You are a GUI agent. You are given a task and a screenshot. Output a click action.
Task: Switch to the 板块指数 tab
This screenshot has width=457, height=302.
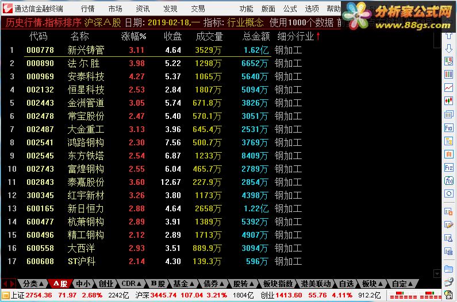pos(278,284)
